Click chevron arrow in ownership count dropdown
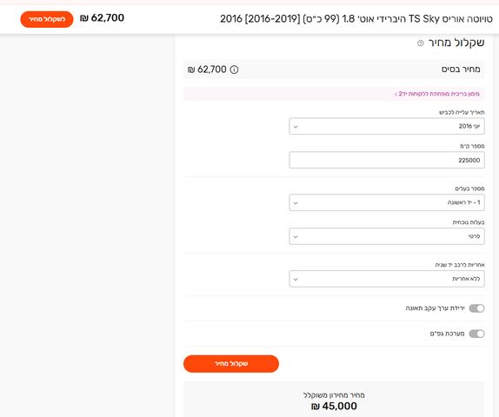Viewport: 499px width, 417px height. (x=296, y=203)
